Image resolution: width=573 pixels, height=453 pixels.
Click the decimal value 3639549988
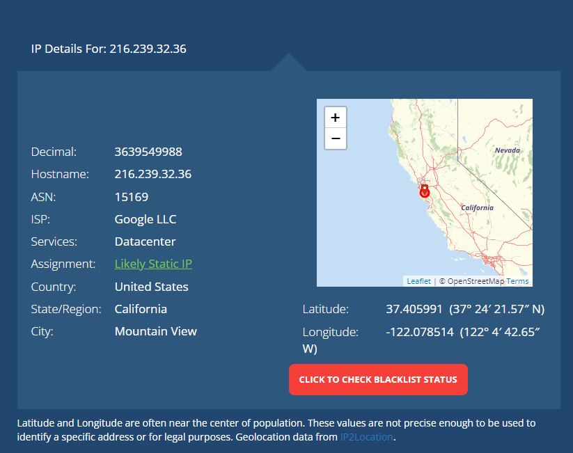click(x=148, y=152)
